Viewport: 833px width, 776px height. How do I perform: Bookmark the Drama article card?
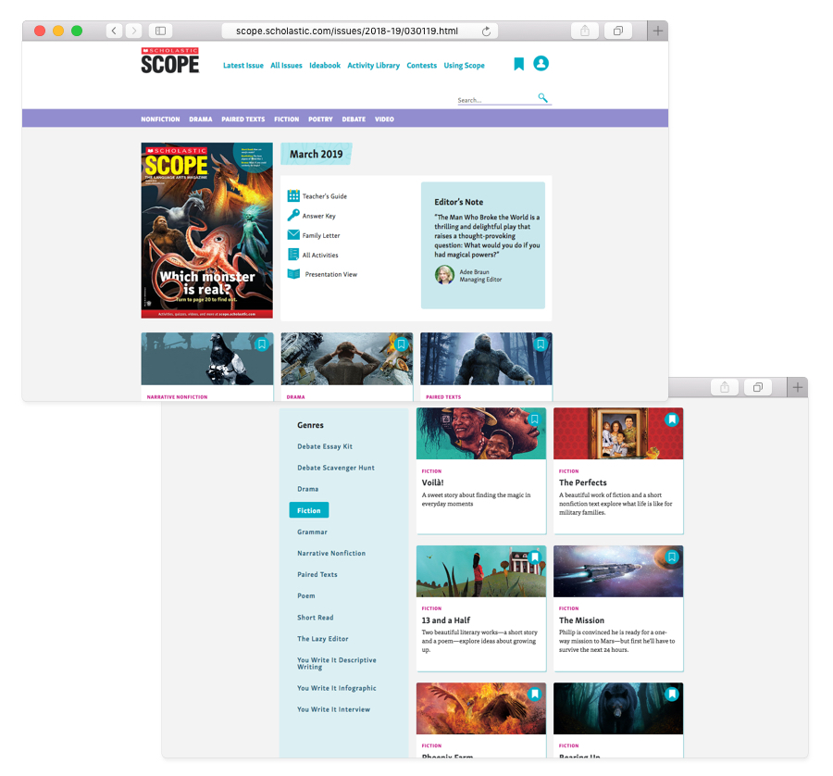[x=401, y=344]
